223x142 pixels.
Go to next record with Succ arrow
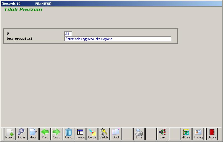point(57,134)
